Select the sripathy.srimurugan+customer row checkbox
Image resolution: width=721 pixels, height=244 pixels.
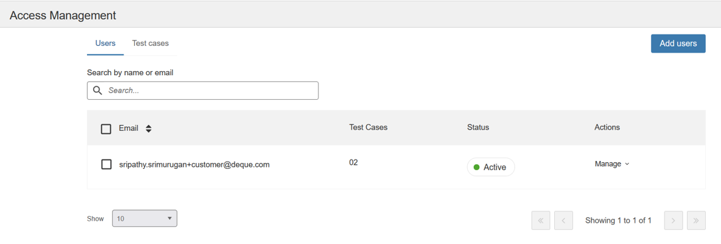[x=106, y=164]
